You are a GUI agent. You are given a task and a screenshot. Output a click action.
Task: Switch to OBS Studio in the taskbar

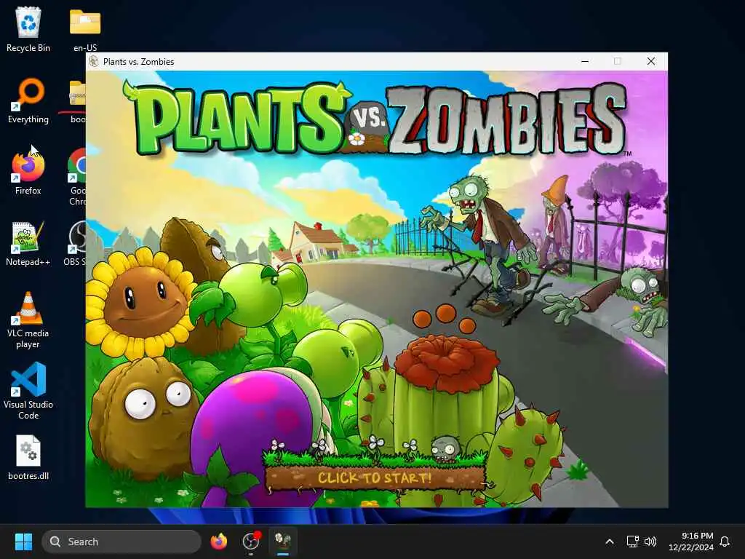[251, 542]
